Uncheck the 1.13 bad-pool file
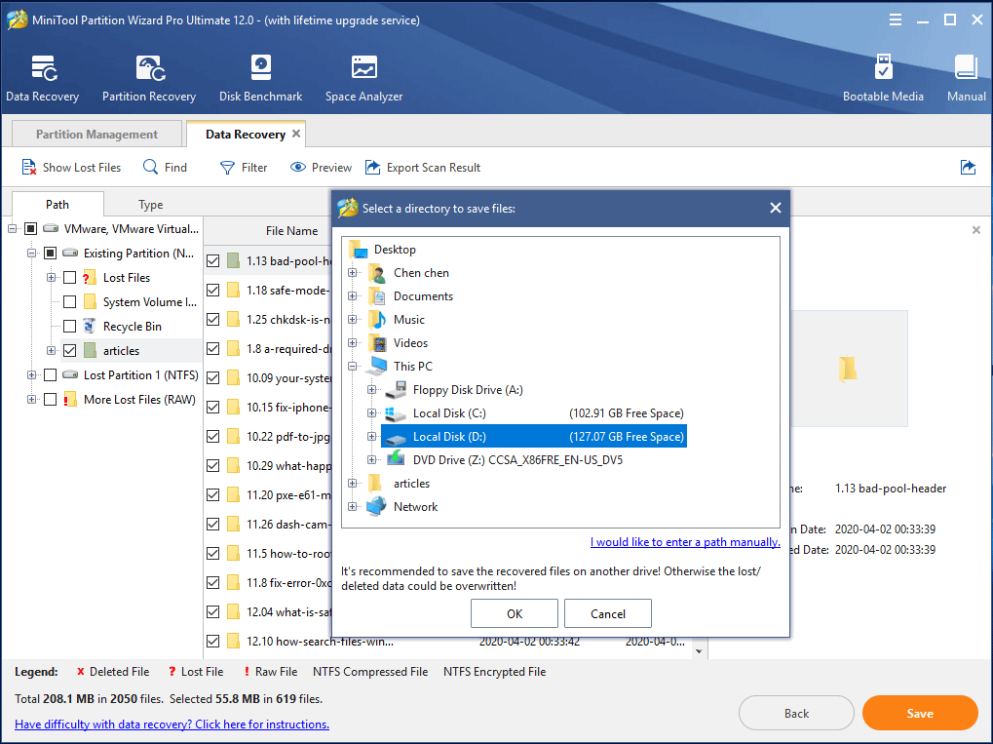993x744 pixels. pos(212,260)
